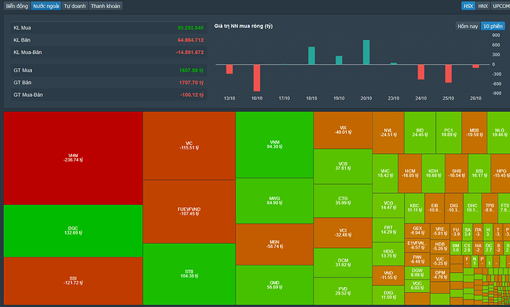Click the chart title Giá trị NN mua ròng

(243, 26)
